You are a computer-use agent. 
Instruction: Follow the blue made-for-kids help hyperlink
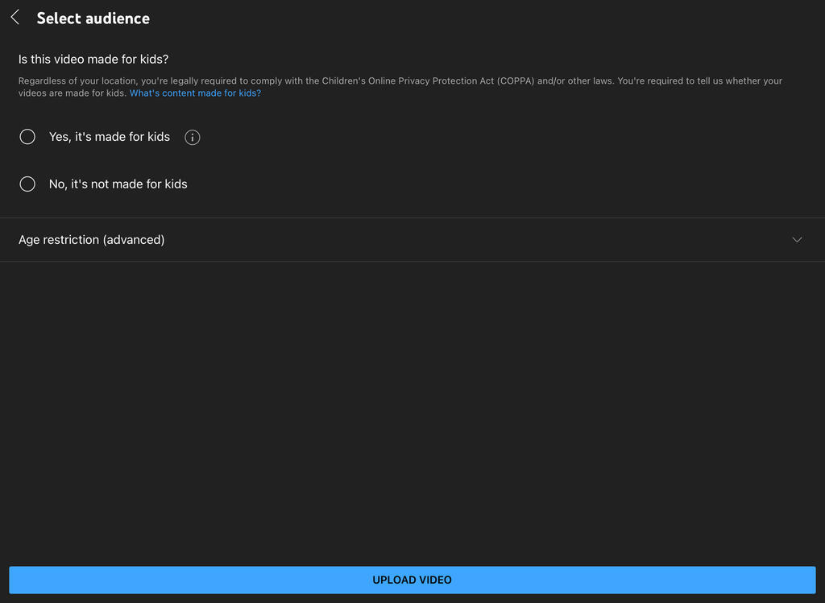coord(195,93)
